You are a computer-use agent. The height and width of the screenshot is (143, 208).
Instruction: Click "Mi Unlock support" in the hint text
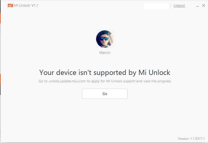coord(121,81)
